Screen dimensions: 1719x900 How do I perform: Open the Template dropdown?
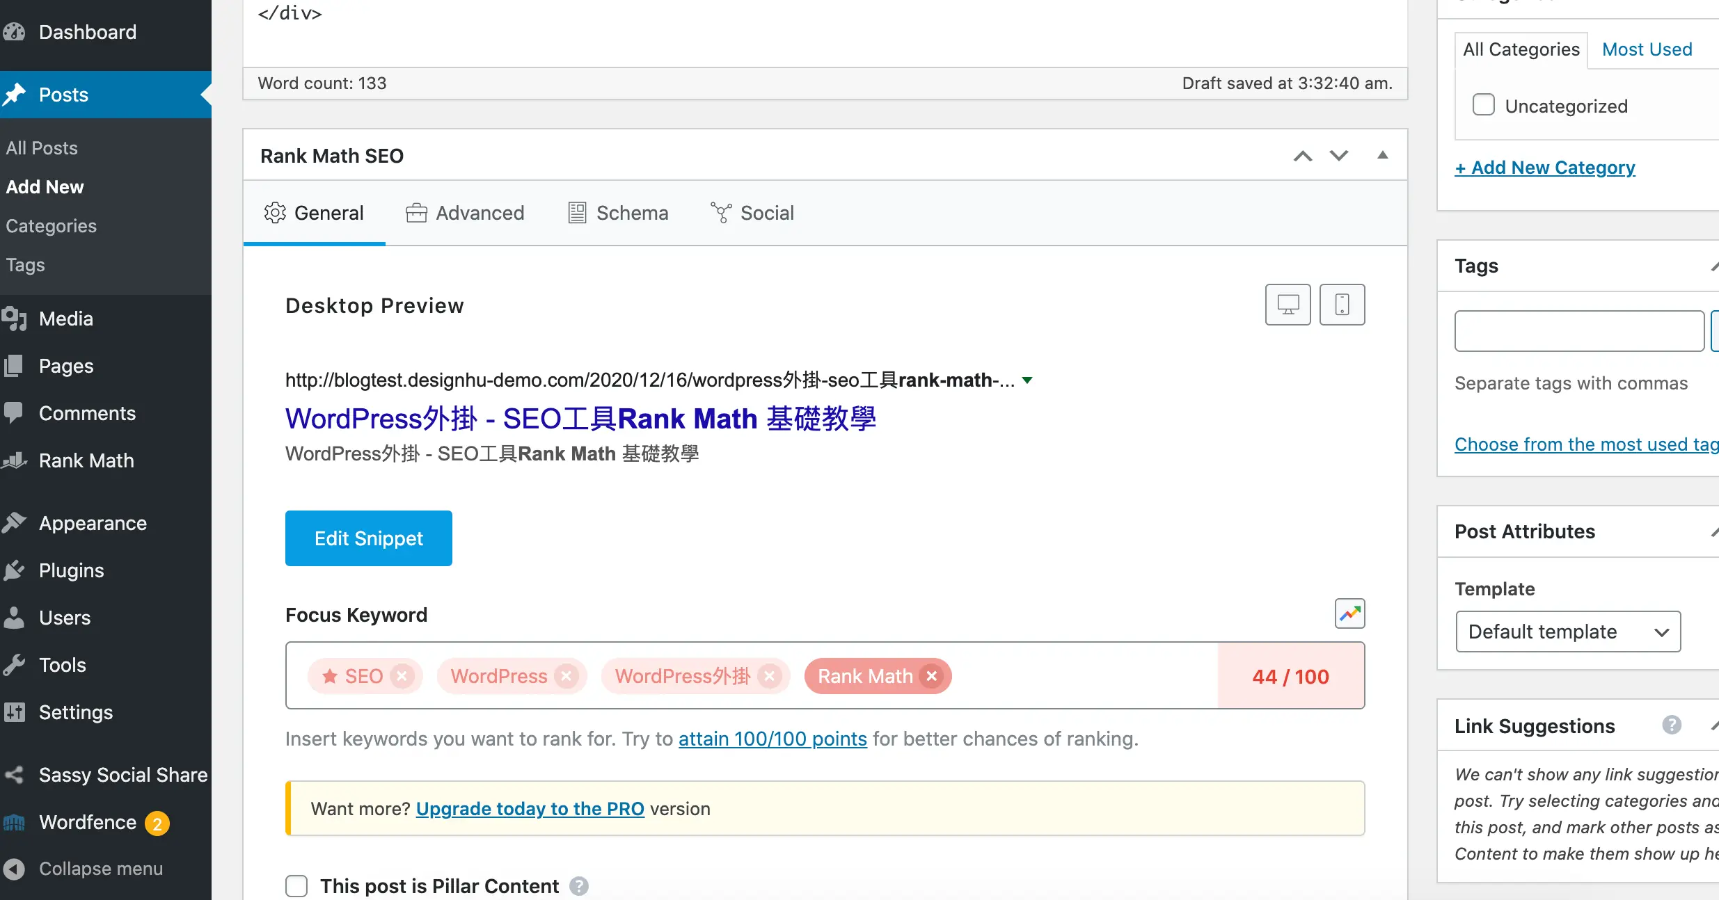click(x=1568, y=632)
